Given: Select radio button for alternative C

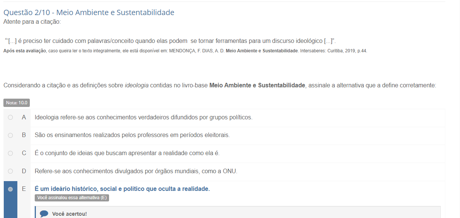Looking at the screenshot, I should point(10,153).
